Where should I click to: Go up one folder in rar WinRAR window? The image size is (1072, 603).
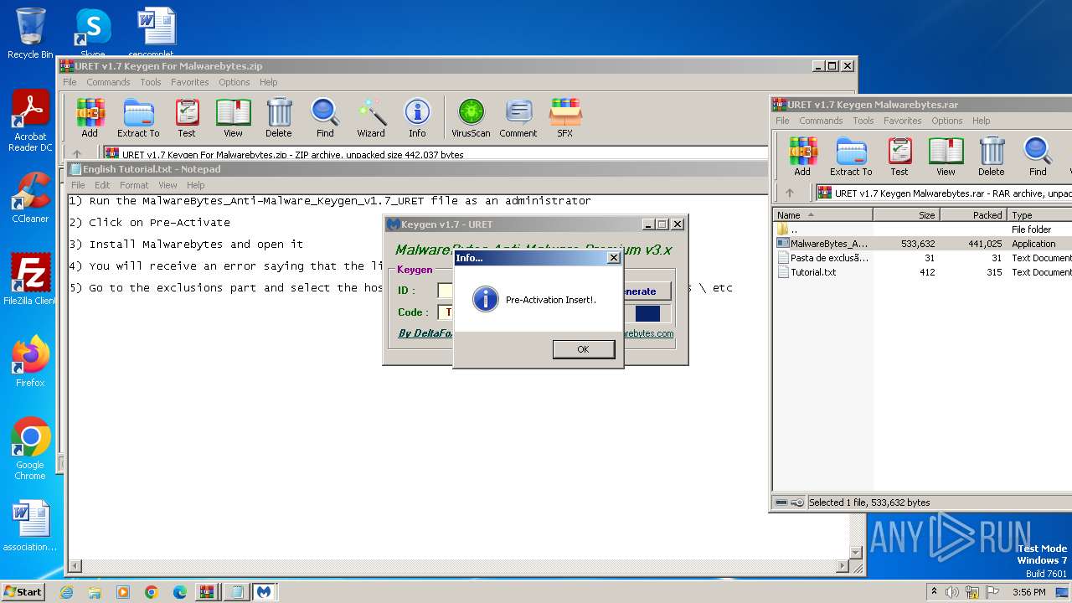[790, 193]
